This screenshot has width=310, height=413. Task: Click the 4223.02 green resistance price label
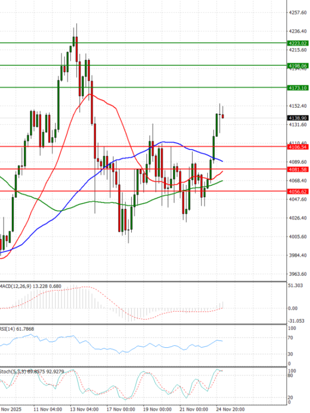297,43
